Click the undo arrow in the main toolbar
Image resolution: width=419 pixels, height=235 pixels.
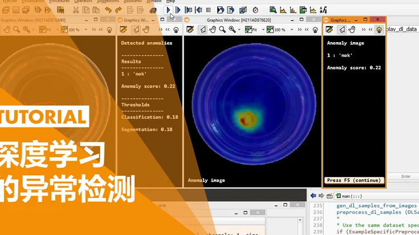coord(108,10)
